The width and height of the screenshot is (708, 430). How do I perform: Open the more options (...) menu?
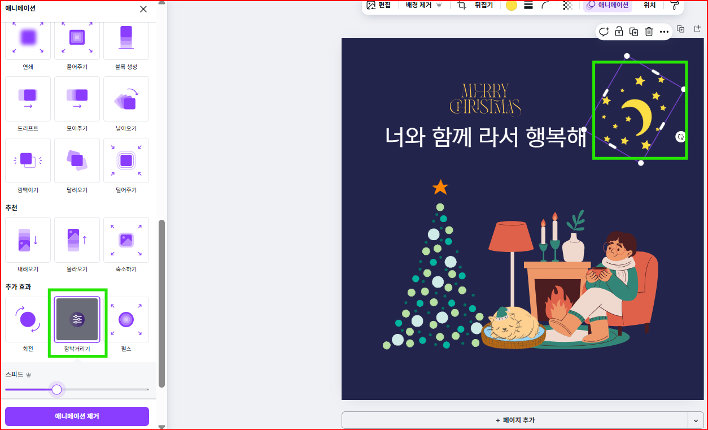pos(663,32)
